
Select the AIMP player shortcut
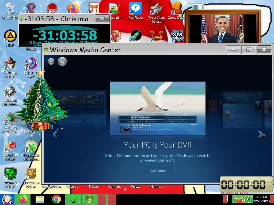point(10,38)
